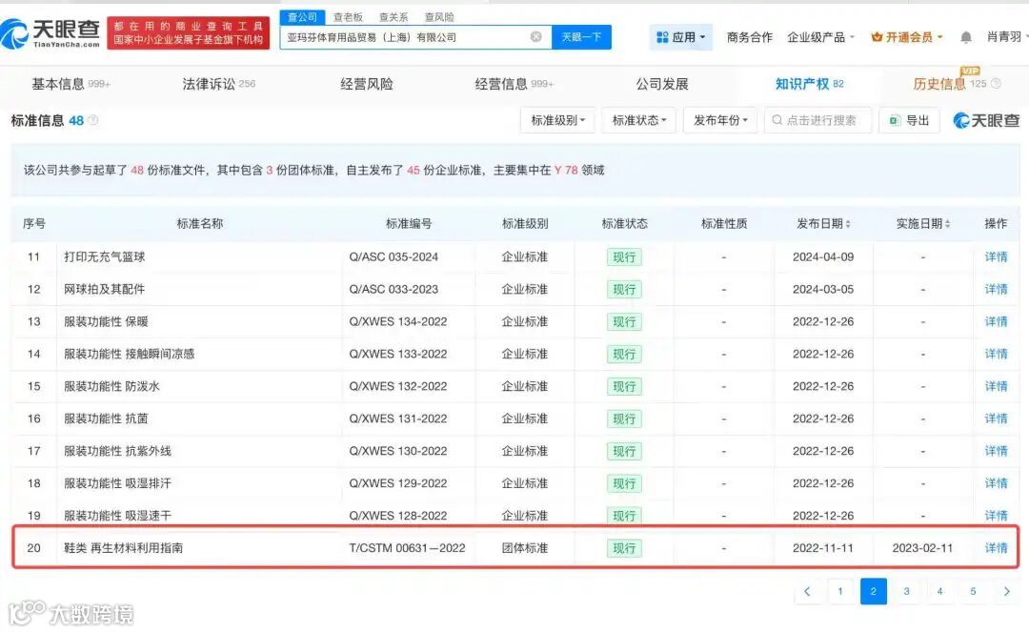
Task: Open the 公司发展 tab
Action: pos(662,84)
